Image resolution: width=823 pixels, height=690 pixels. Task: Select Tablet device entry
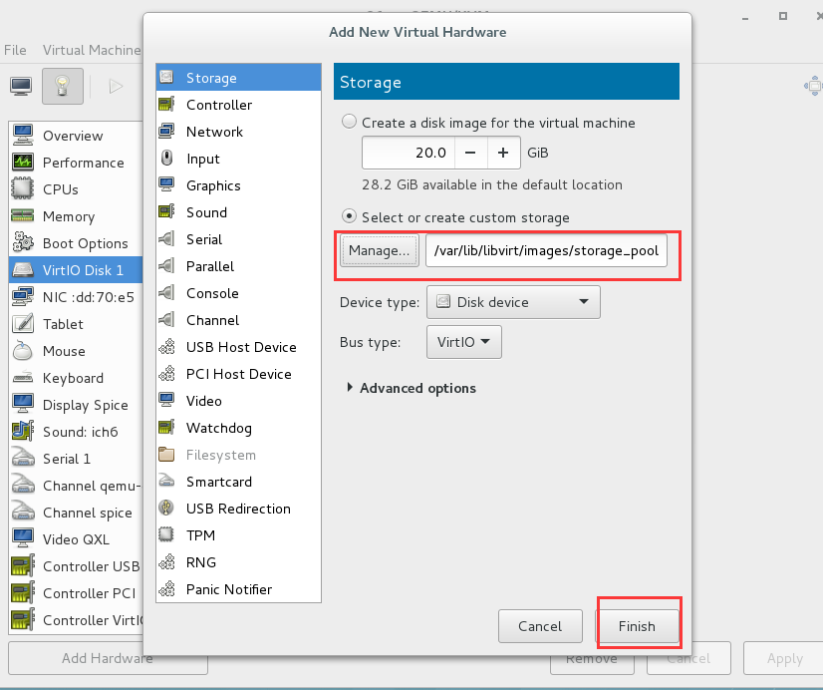[76, 324]
